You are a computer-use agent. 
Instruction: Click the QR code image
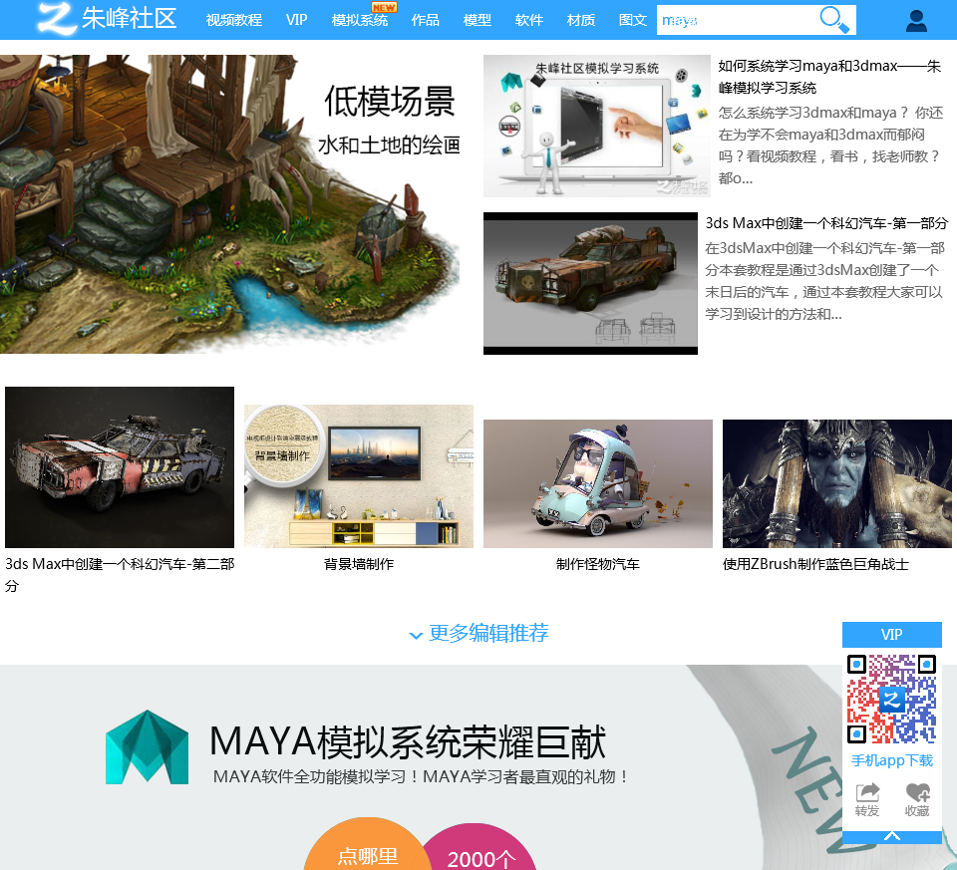[x=891, y=699]
